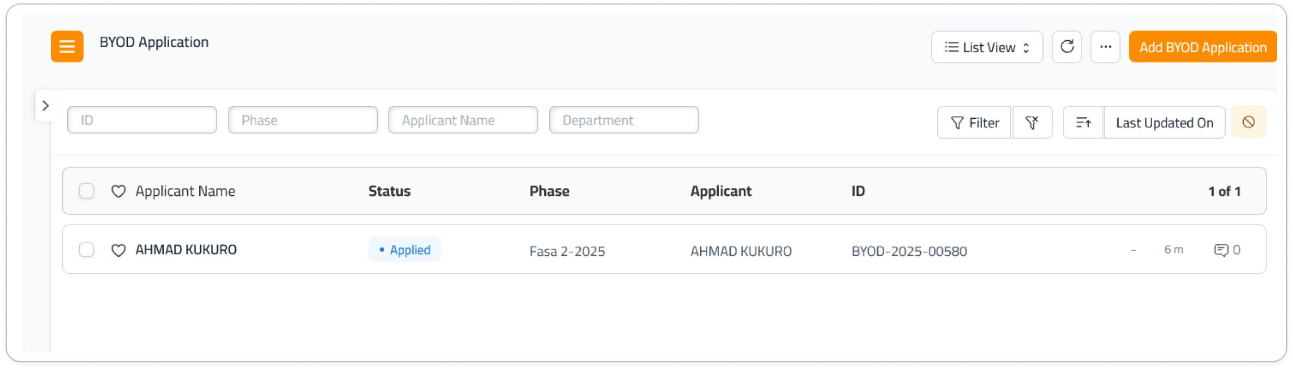The height and width of the screenshot is (370, 1293).
Task: Open the AHMAD KUKURO applicant name link
Action: [x=186, y=249]
